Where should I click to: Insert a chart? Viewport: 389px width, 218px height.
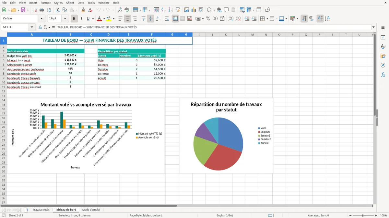194,10
